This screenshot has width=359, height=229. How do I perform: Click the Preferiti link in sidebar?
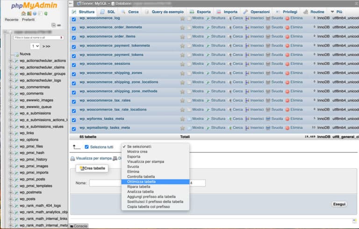pyautogui.click(x=28, y=20)
